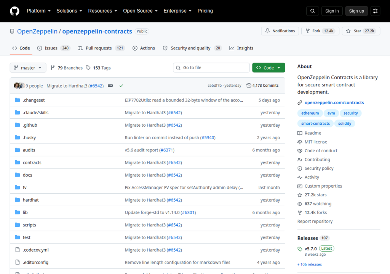The height and width of the screenshot is (274, 390).
Task: Open .codecov.yml file
Action: (35, 250)
